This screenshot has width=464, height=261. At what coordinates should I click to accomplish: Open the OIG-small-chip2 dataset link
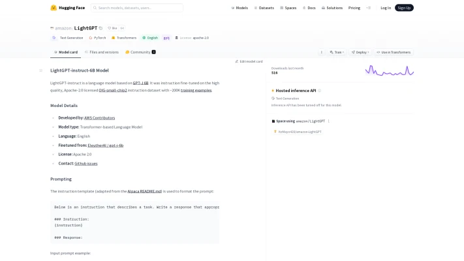(113, 90)
